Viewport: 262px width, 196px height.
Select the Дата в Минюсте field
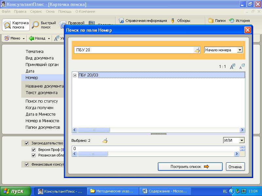click(x=40, y=114)
